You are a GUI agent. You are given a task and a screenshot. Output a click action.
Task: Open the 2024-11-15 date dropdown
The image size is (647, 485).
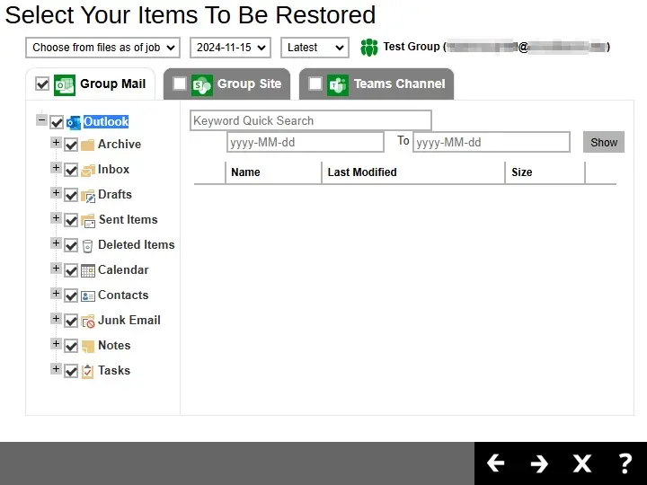(230, 48)
